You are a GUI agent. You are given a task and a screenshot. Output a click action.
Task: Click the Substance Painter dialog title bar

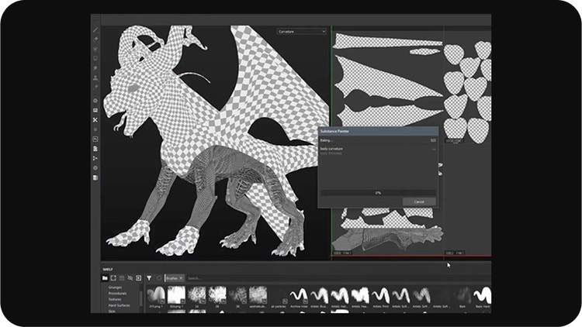click(378, 133)
